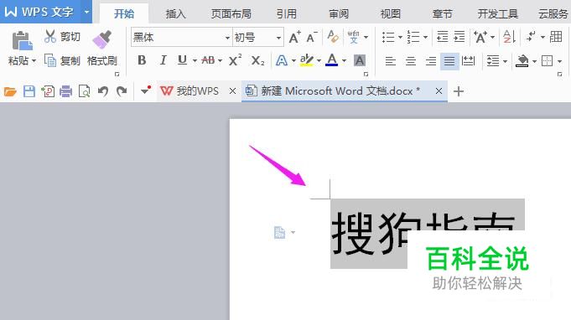
Task: Apply text effect outlined A icon
Action: (282, 60)
